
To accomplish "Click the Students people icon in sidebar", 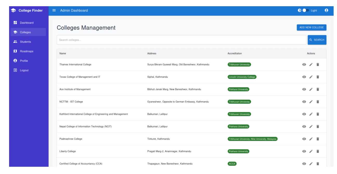I will (15, 42).
